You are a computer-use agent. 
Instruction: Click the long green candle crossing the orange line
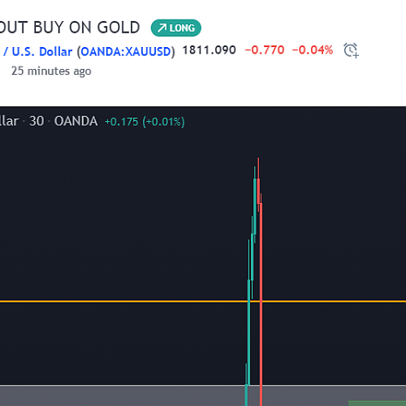click(249, 332)
